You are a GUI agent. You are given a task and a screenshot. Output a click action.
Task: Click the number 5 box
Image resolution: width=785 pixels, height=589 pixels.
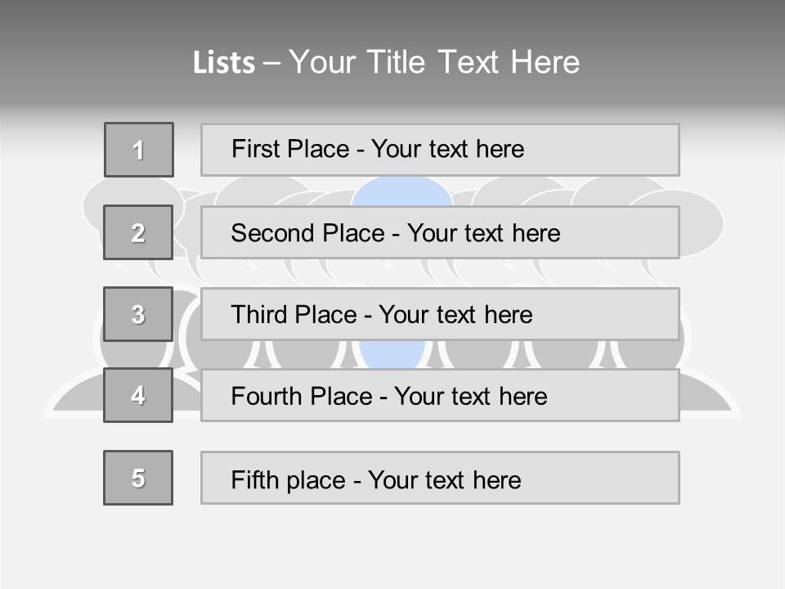(x=138, y=478)
